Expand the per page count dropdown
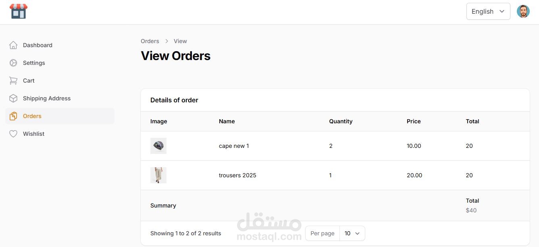The image size is (539, 247). 352,233
